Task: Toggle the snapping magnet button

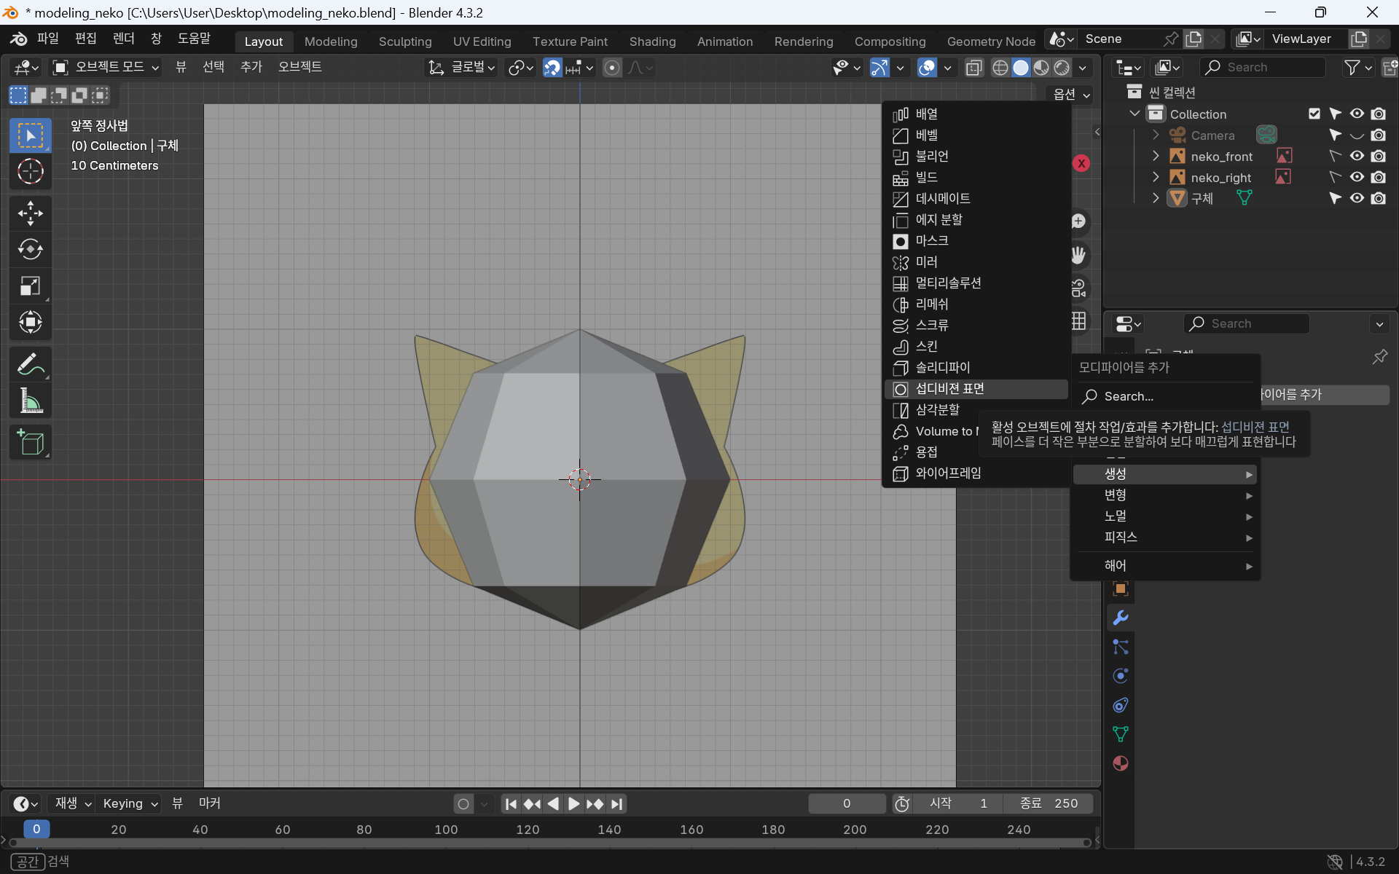Action: (552, 68)
